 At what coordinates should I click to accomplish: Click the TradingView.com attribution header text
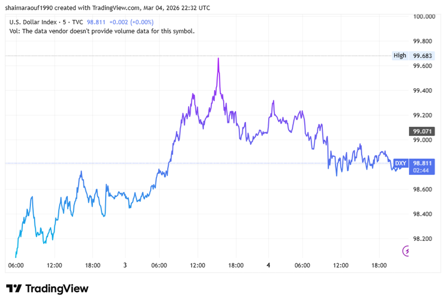[x=107, y=8]
